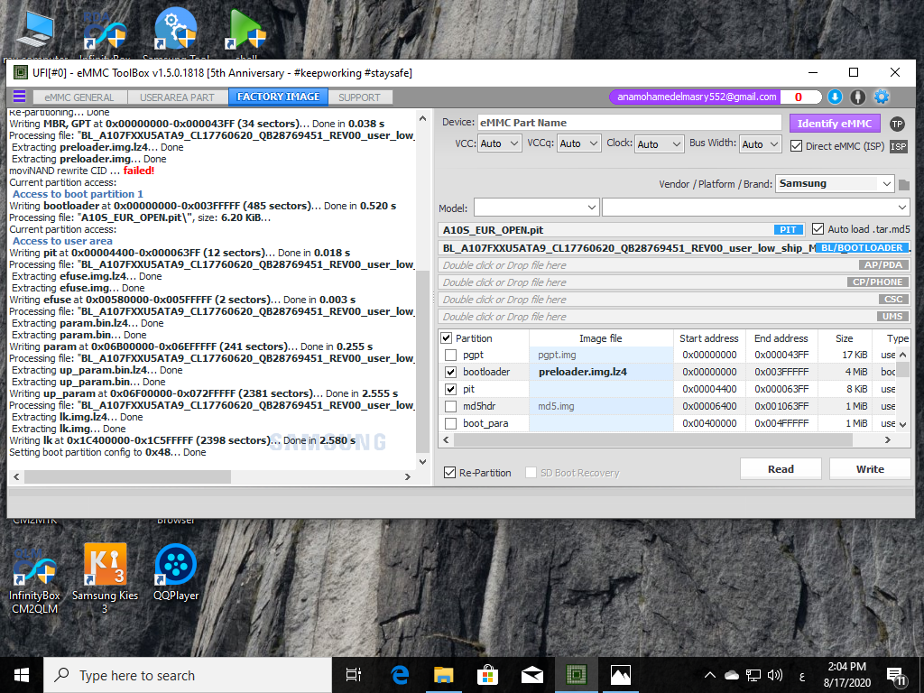924x693 pixels.
Task: Open Mail app from taskbar
Action: 532,675
